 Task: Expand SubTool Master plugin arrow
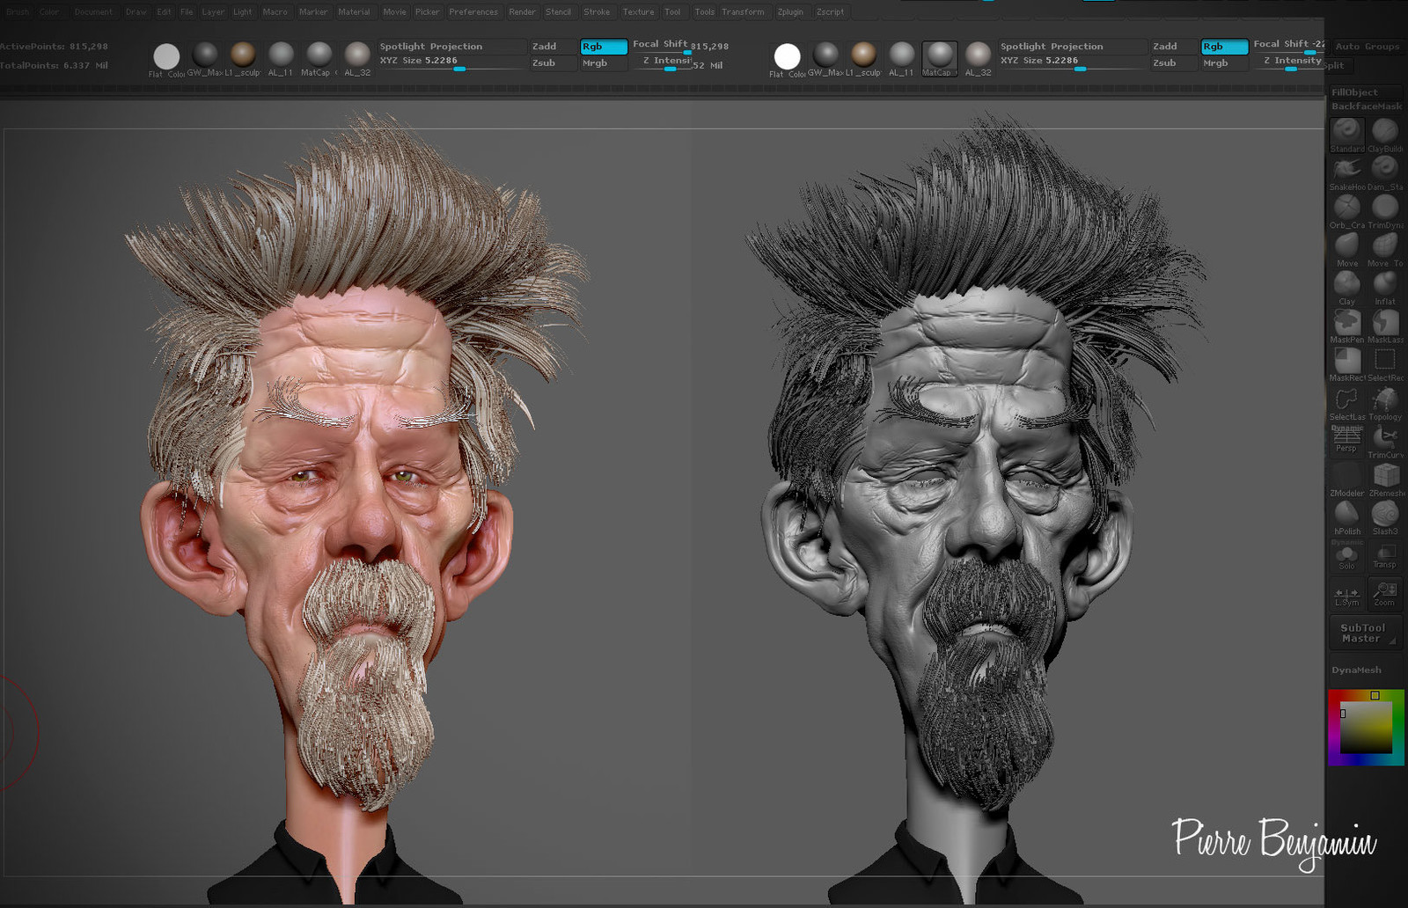[x=1392, y=642]
